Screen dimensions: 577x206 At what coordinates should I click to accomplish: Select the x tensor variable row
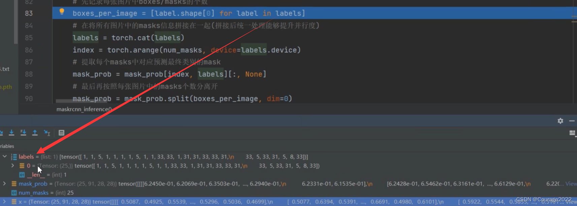tap(288, 202)
